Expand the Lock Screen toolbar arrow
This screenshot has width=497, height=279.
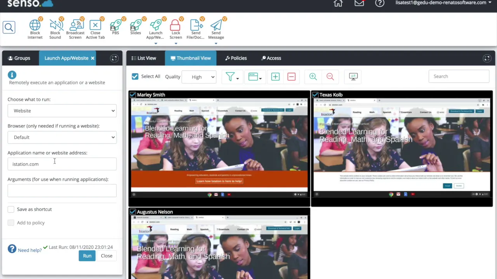[x=176, y=43]
